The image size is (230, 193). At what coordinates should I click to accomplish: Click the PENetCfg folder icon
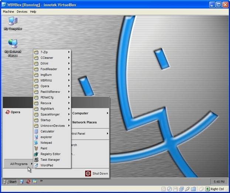(x=36, y=98)
